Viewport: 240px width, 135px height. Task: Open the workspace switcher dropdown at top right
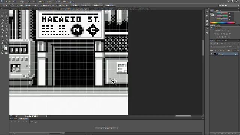click(229, 6)
